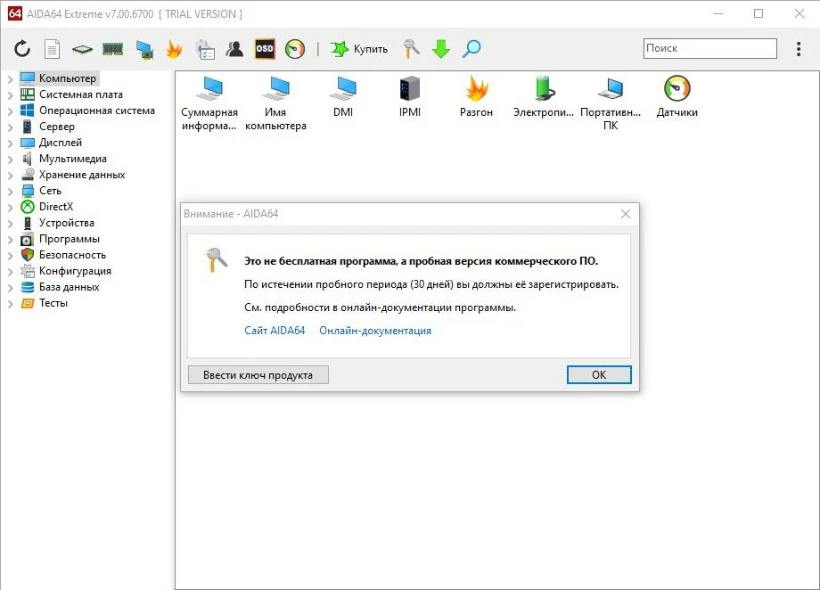The height and width of the screenshot is (590, 820).
Task: Maximize the AIDA64 Extreme window
Action: point(758,13)
